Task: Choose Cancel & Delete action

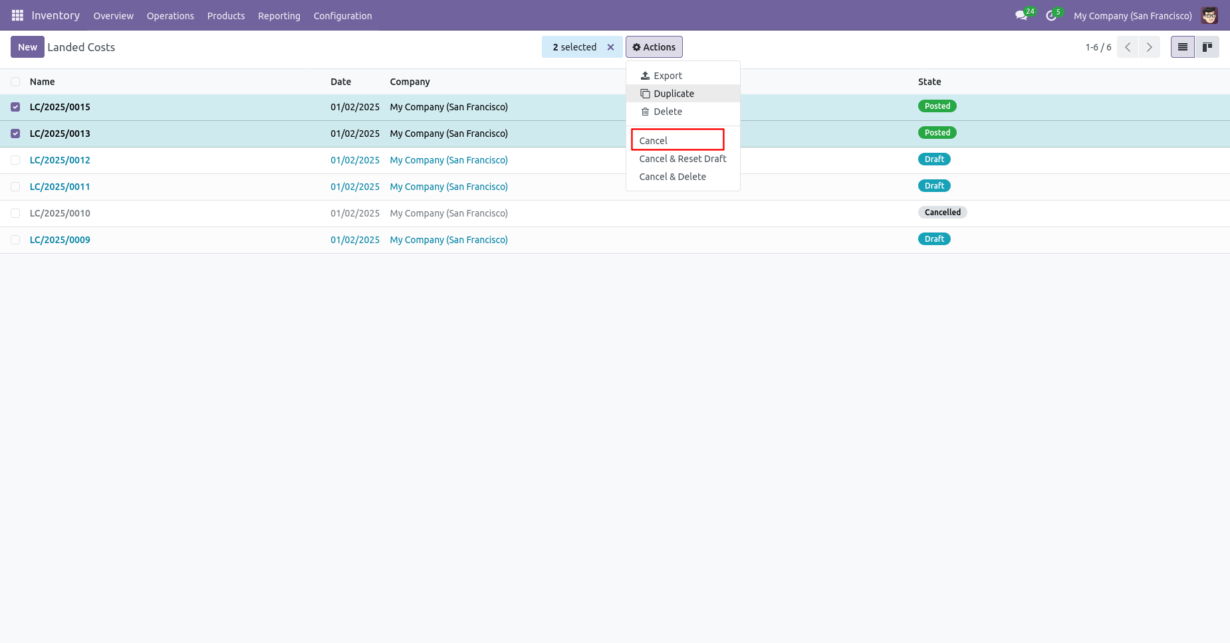Action: click(x=683, y=177)
